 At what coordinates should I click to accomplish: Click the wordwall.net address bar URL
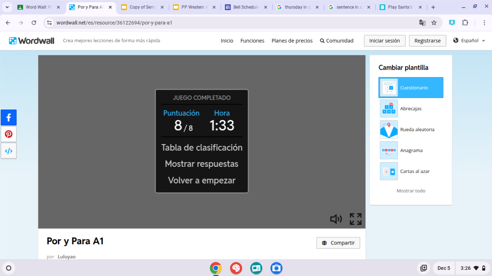point(114,23)
